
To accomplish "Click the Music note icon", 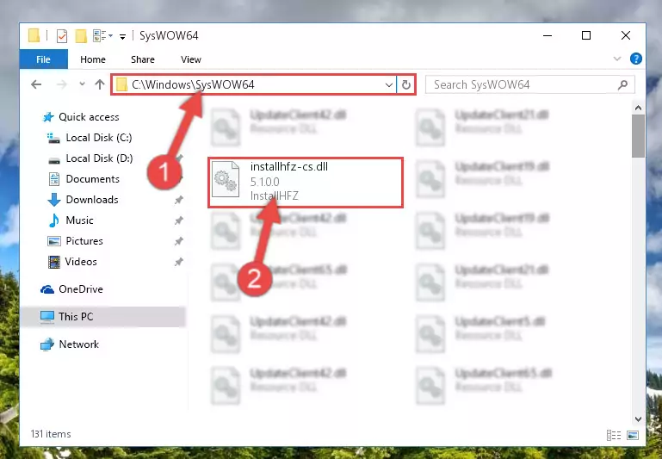I will click(x=54, y=220).
